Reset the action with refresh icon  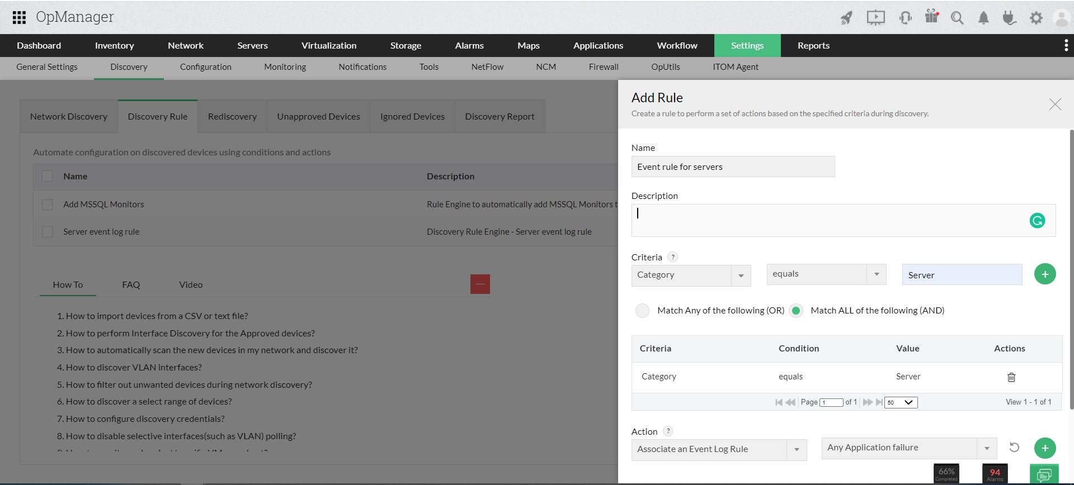1014,448
